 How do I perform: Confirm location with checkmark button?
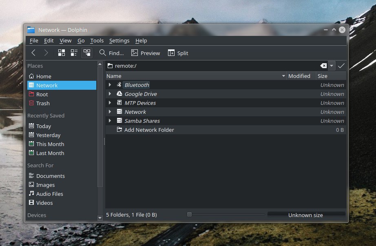[341, 66]
